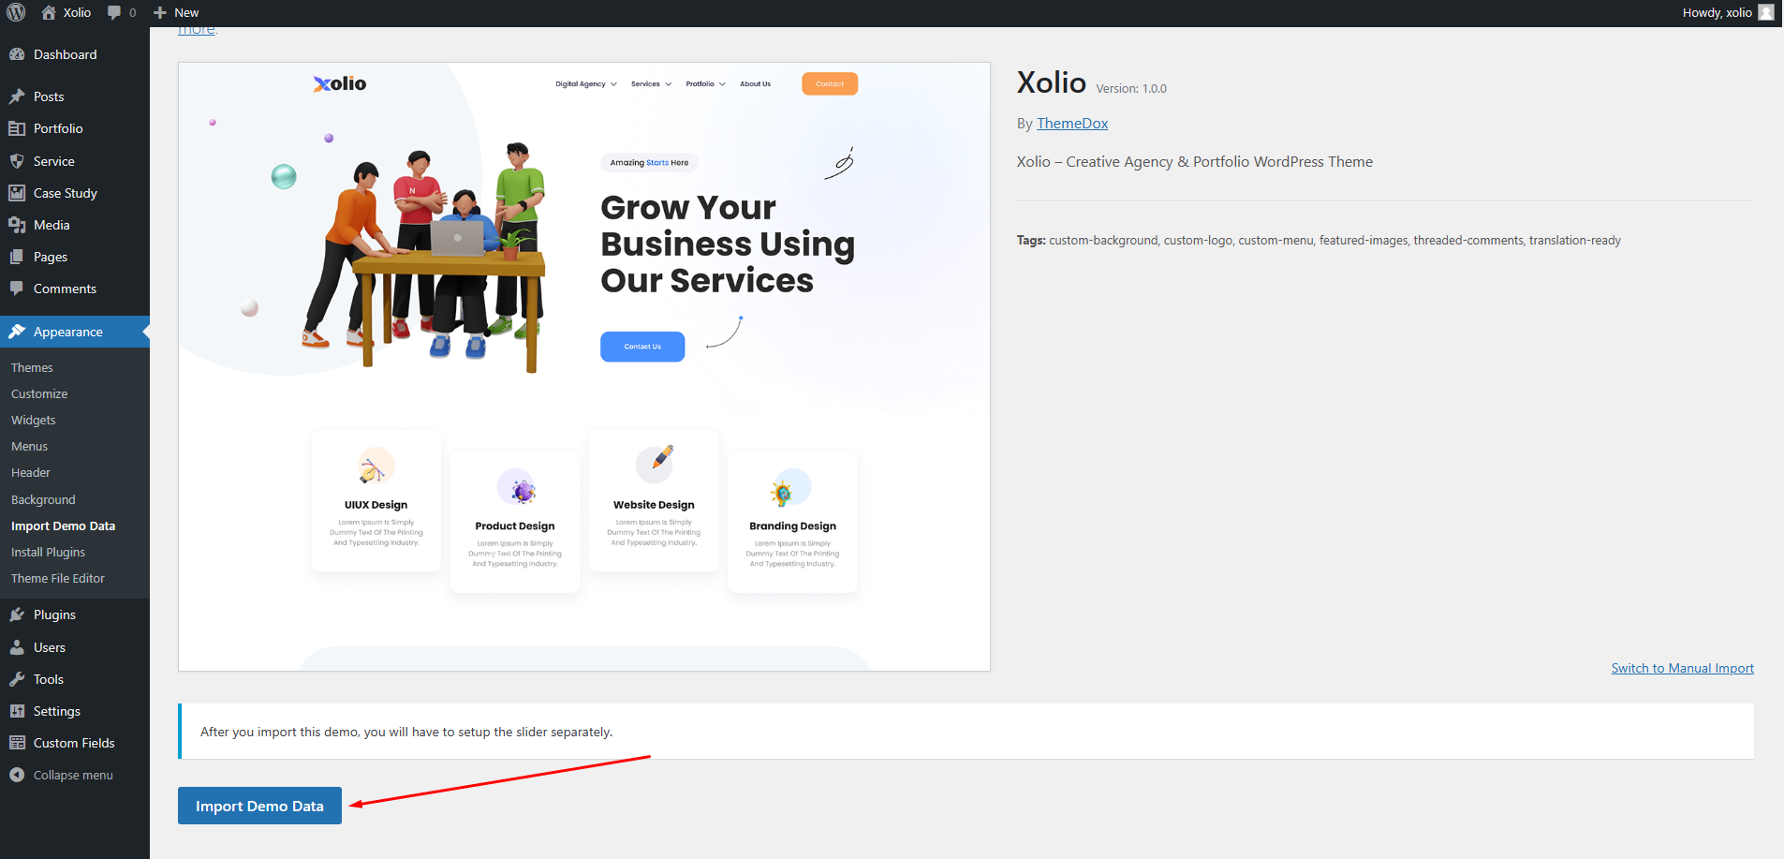Image resolution: width=1784 pixels, height=859 pixels.
Task: Select Themes under Appearance
Action: [32, 368]
